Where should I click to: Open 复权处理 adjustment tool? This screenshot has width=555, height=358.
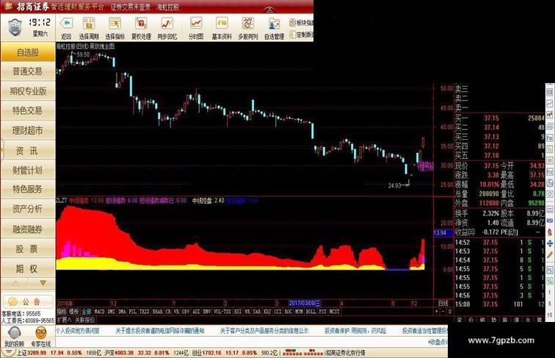click(141, 29)
